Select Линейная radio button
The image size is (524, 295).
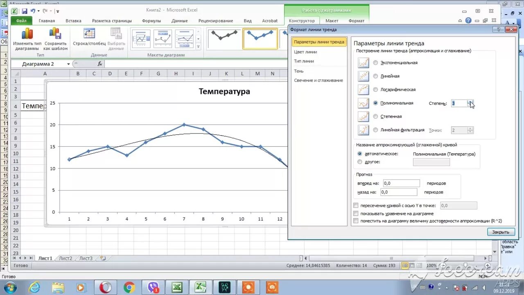tap(376, 76)
